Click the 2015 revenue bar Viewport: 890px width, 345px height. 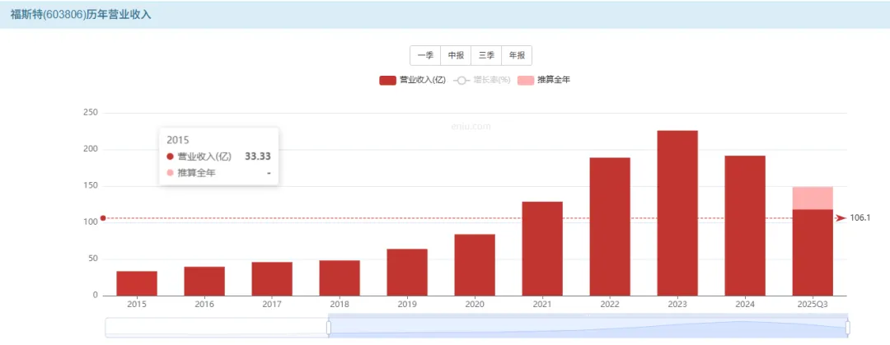point(137,283)
